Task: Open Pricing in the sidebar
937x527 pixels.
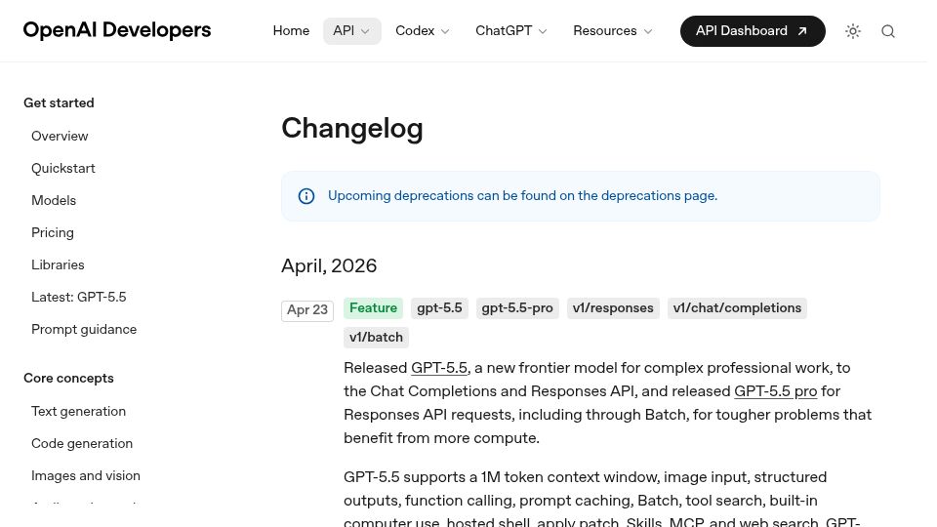Action: 53,233
